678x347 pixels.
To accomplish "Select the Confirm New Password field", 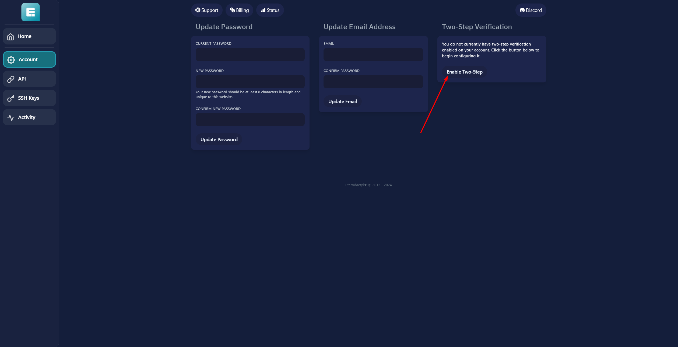I will coord(250,120).
